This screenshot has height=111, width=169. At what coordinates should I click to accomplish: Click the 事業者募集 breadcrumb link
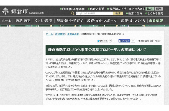(73, 34)
